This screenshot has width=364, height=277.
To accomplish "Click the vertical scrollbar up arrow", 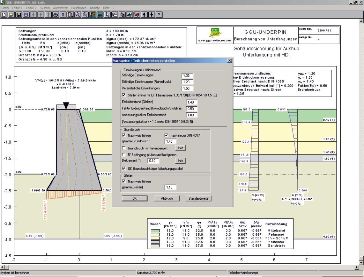I will click(x=361, y=22).
